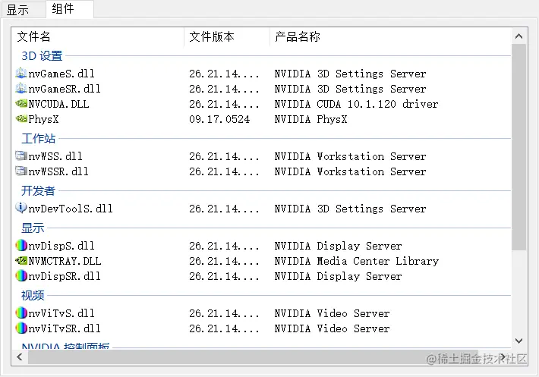Click nvViTvS.dll 'NVIDIA Video Server' text
Viewport: 539px width, 377px height.
(x=332, y=313)
